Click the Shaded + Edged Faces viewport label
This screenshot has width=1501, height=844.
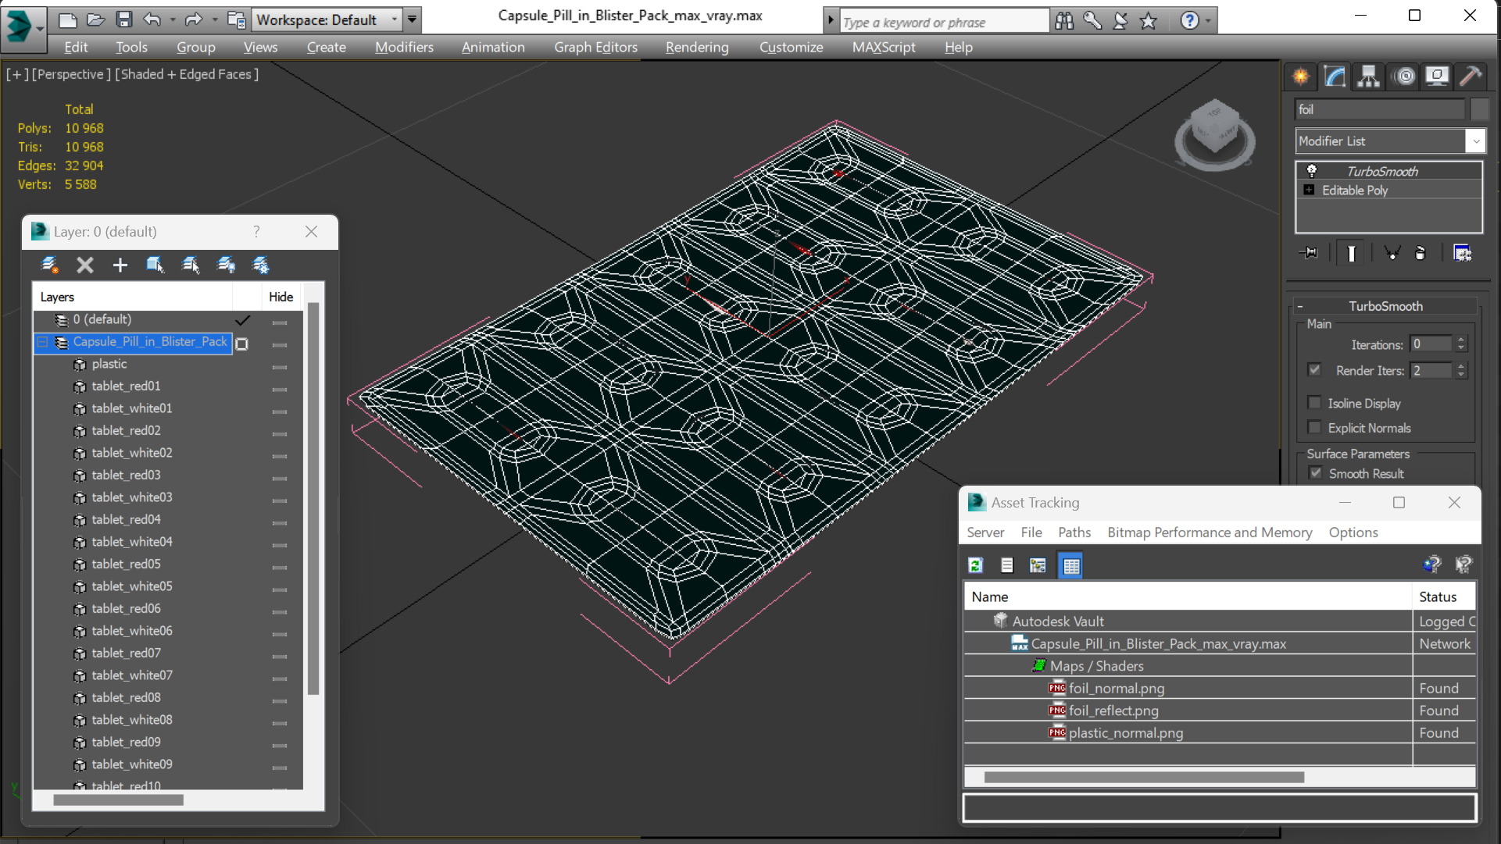[x=187, y=74]
